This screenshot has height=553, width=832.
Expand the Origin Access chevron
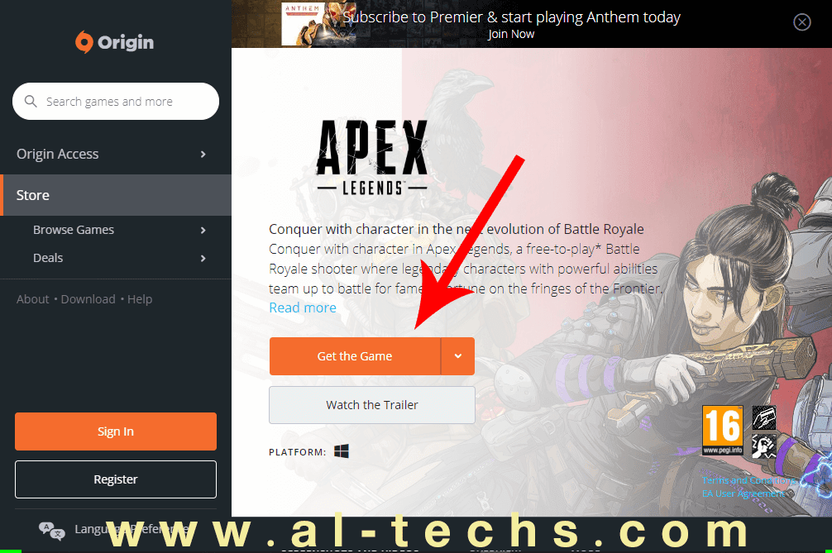pyautogui.click(x=203, y=155)
